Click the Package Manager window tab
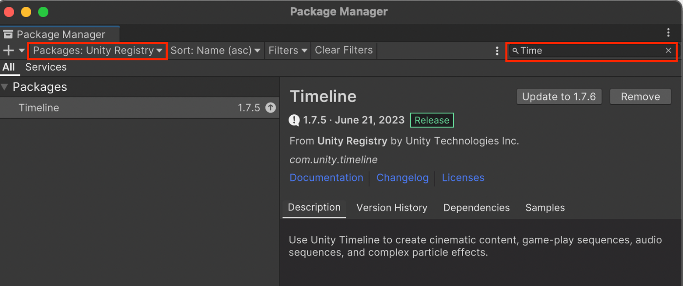The width and height of the screenshot is (683, 286). 60,34
